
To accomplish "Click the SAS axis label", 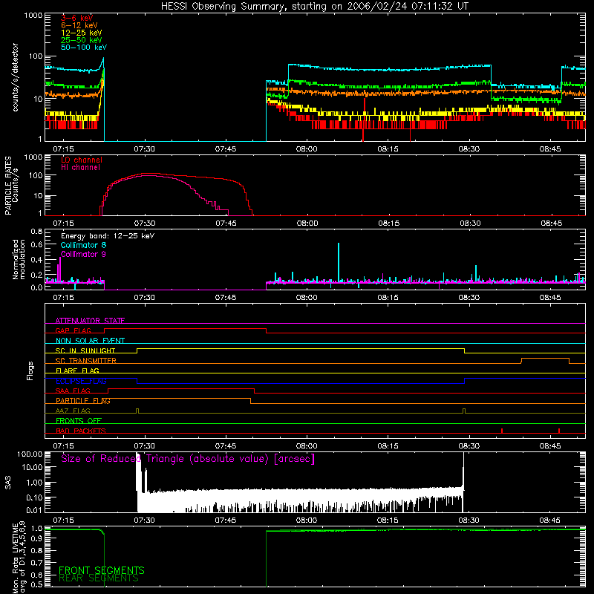I will point(7,483).
